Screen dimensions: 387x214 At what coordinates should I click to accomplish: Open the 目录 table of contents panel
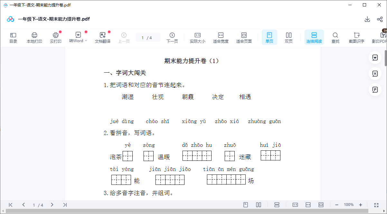(x=13, y=37)
